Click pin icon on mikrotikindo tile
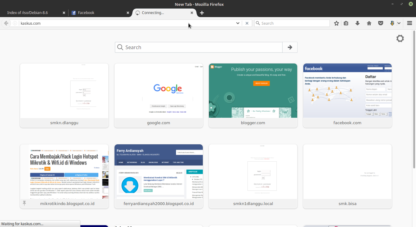The width and height of the screenshot is (416, 227). point(24,203)
